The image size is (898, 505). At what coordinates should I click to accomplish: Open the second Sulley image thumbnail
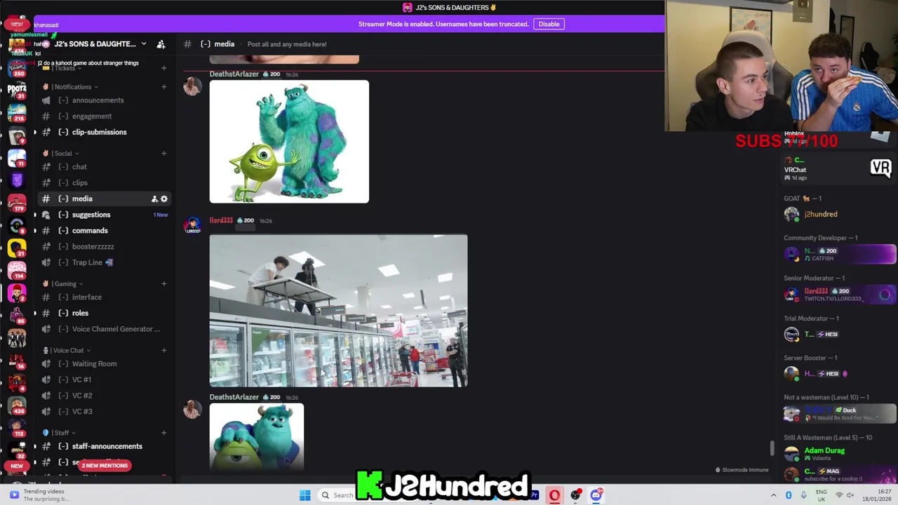pyautogui.click(x=257, y=436)
